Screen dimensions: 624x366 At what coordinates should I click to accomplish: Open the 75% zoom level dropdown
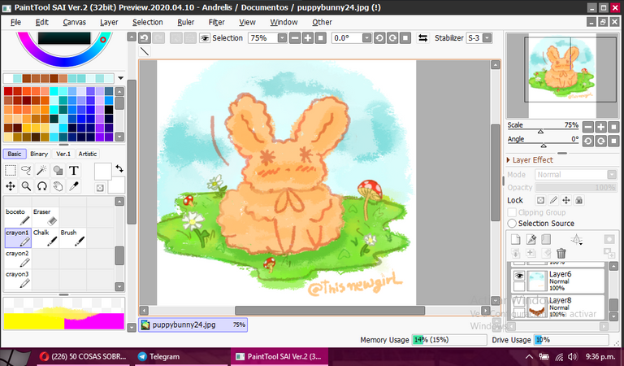pos(270,38)
